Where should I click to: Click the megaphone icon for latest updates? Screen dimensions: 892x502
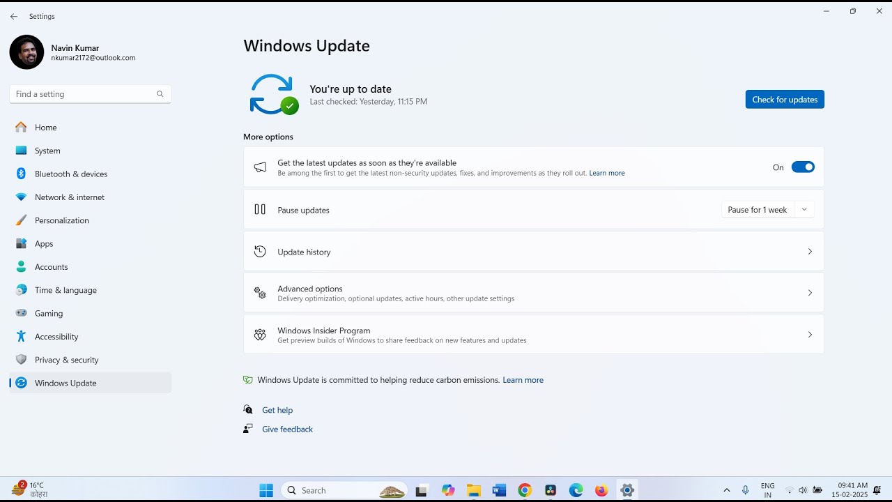[x=260, y=167]
